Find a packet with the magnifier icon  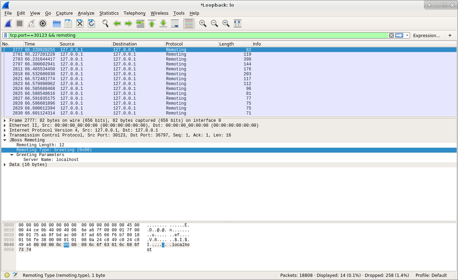(105, 23)
